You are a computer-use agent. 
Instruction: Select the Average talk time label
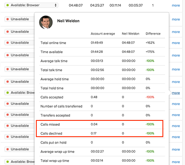[x=54, y=61]
